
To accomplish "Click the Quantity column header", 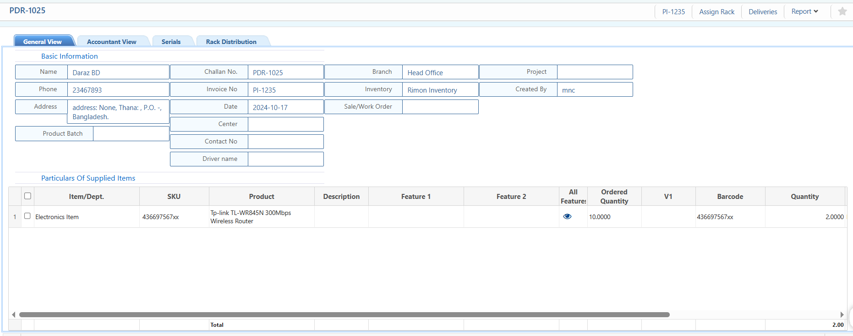I will click(x=805, y=196).
